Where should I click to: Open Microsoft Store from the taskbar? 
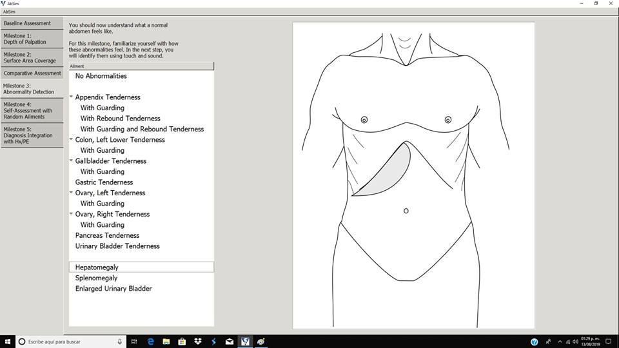[182, 342]
